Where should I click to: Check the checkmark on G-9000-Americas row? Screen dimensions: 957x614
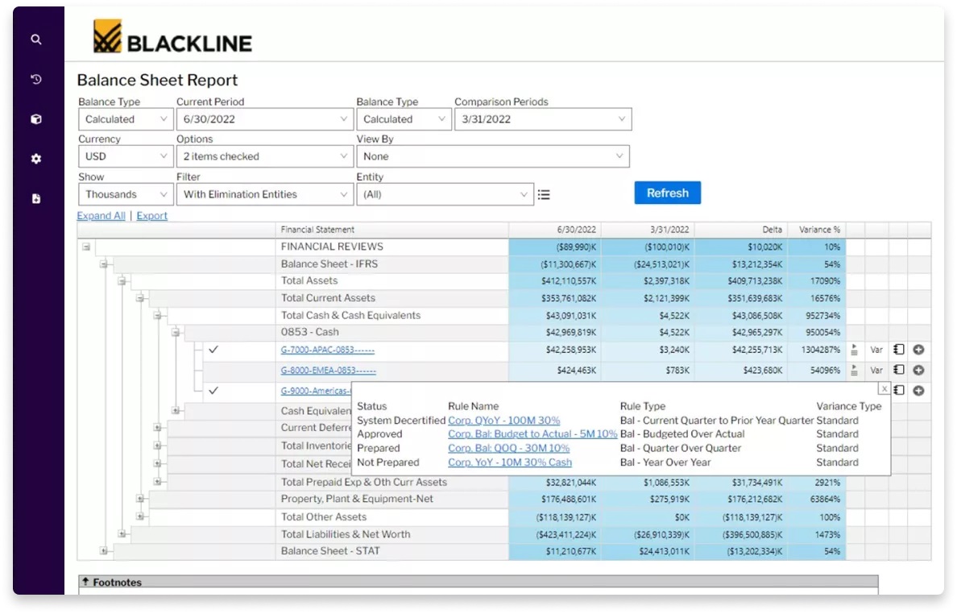[213, 390]
